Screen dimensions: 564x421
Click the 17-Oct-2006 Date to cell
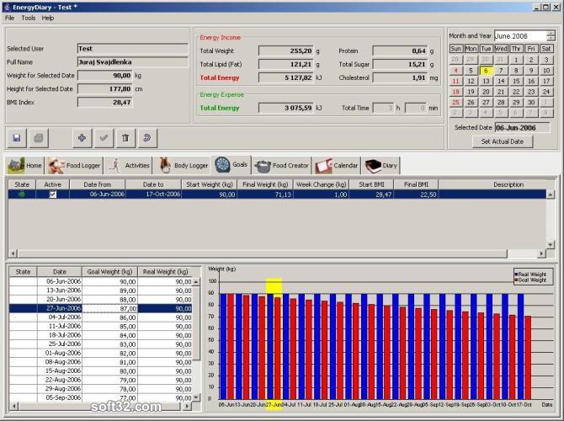coord(153,195)
